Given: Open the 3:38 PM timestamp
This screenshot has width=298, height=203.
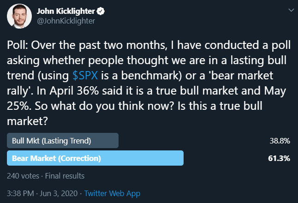Looking at the screenshot, I should tap(20, 193).
